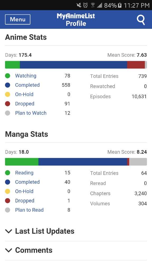Click the Comments chevron arrow
Screen dimensions: 152x271
pyautogui.click(x=9, y=250)
